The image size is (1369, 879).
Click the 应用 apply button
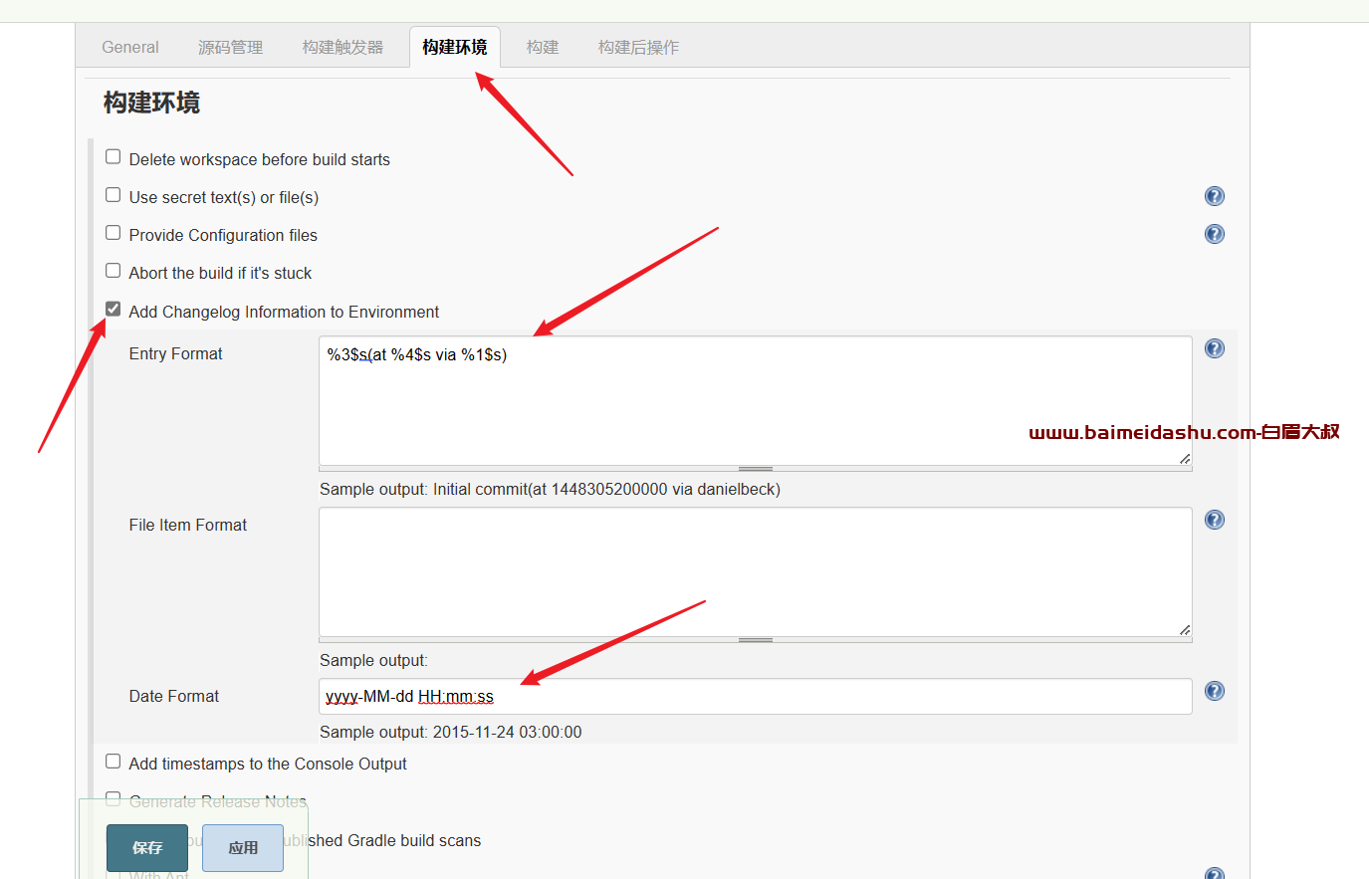pyautogui.click(x=243, y=848)
